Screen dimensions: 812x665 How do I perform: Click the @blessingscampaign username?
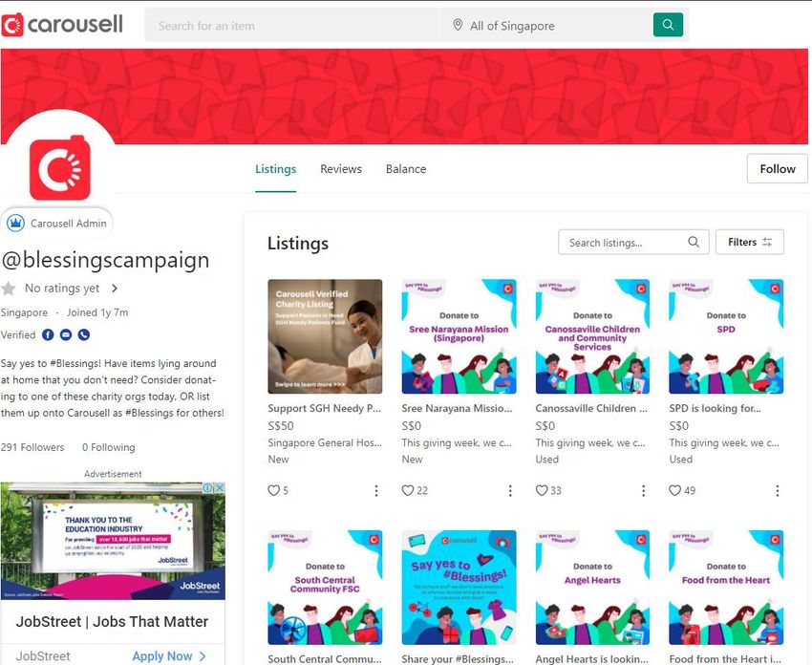[x=106, y=260]
